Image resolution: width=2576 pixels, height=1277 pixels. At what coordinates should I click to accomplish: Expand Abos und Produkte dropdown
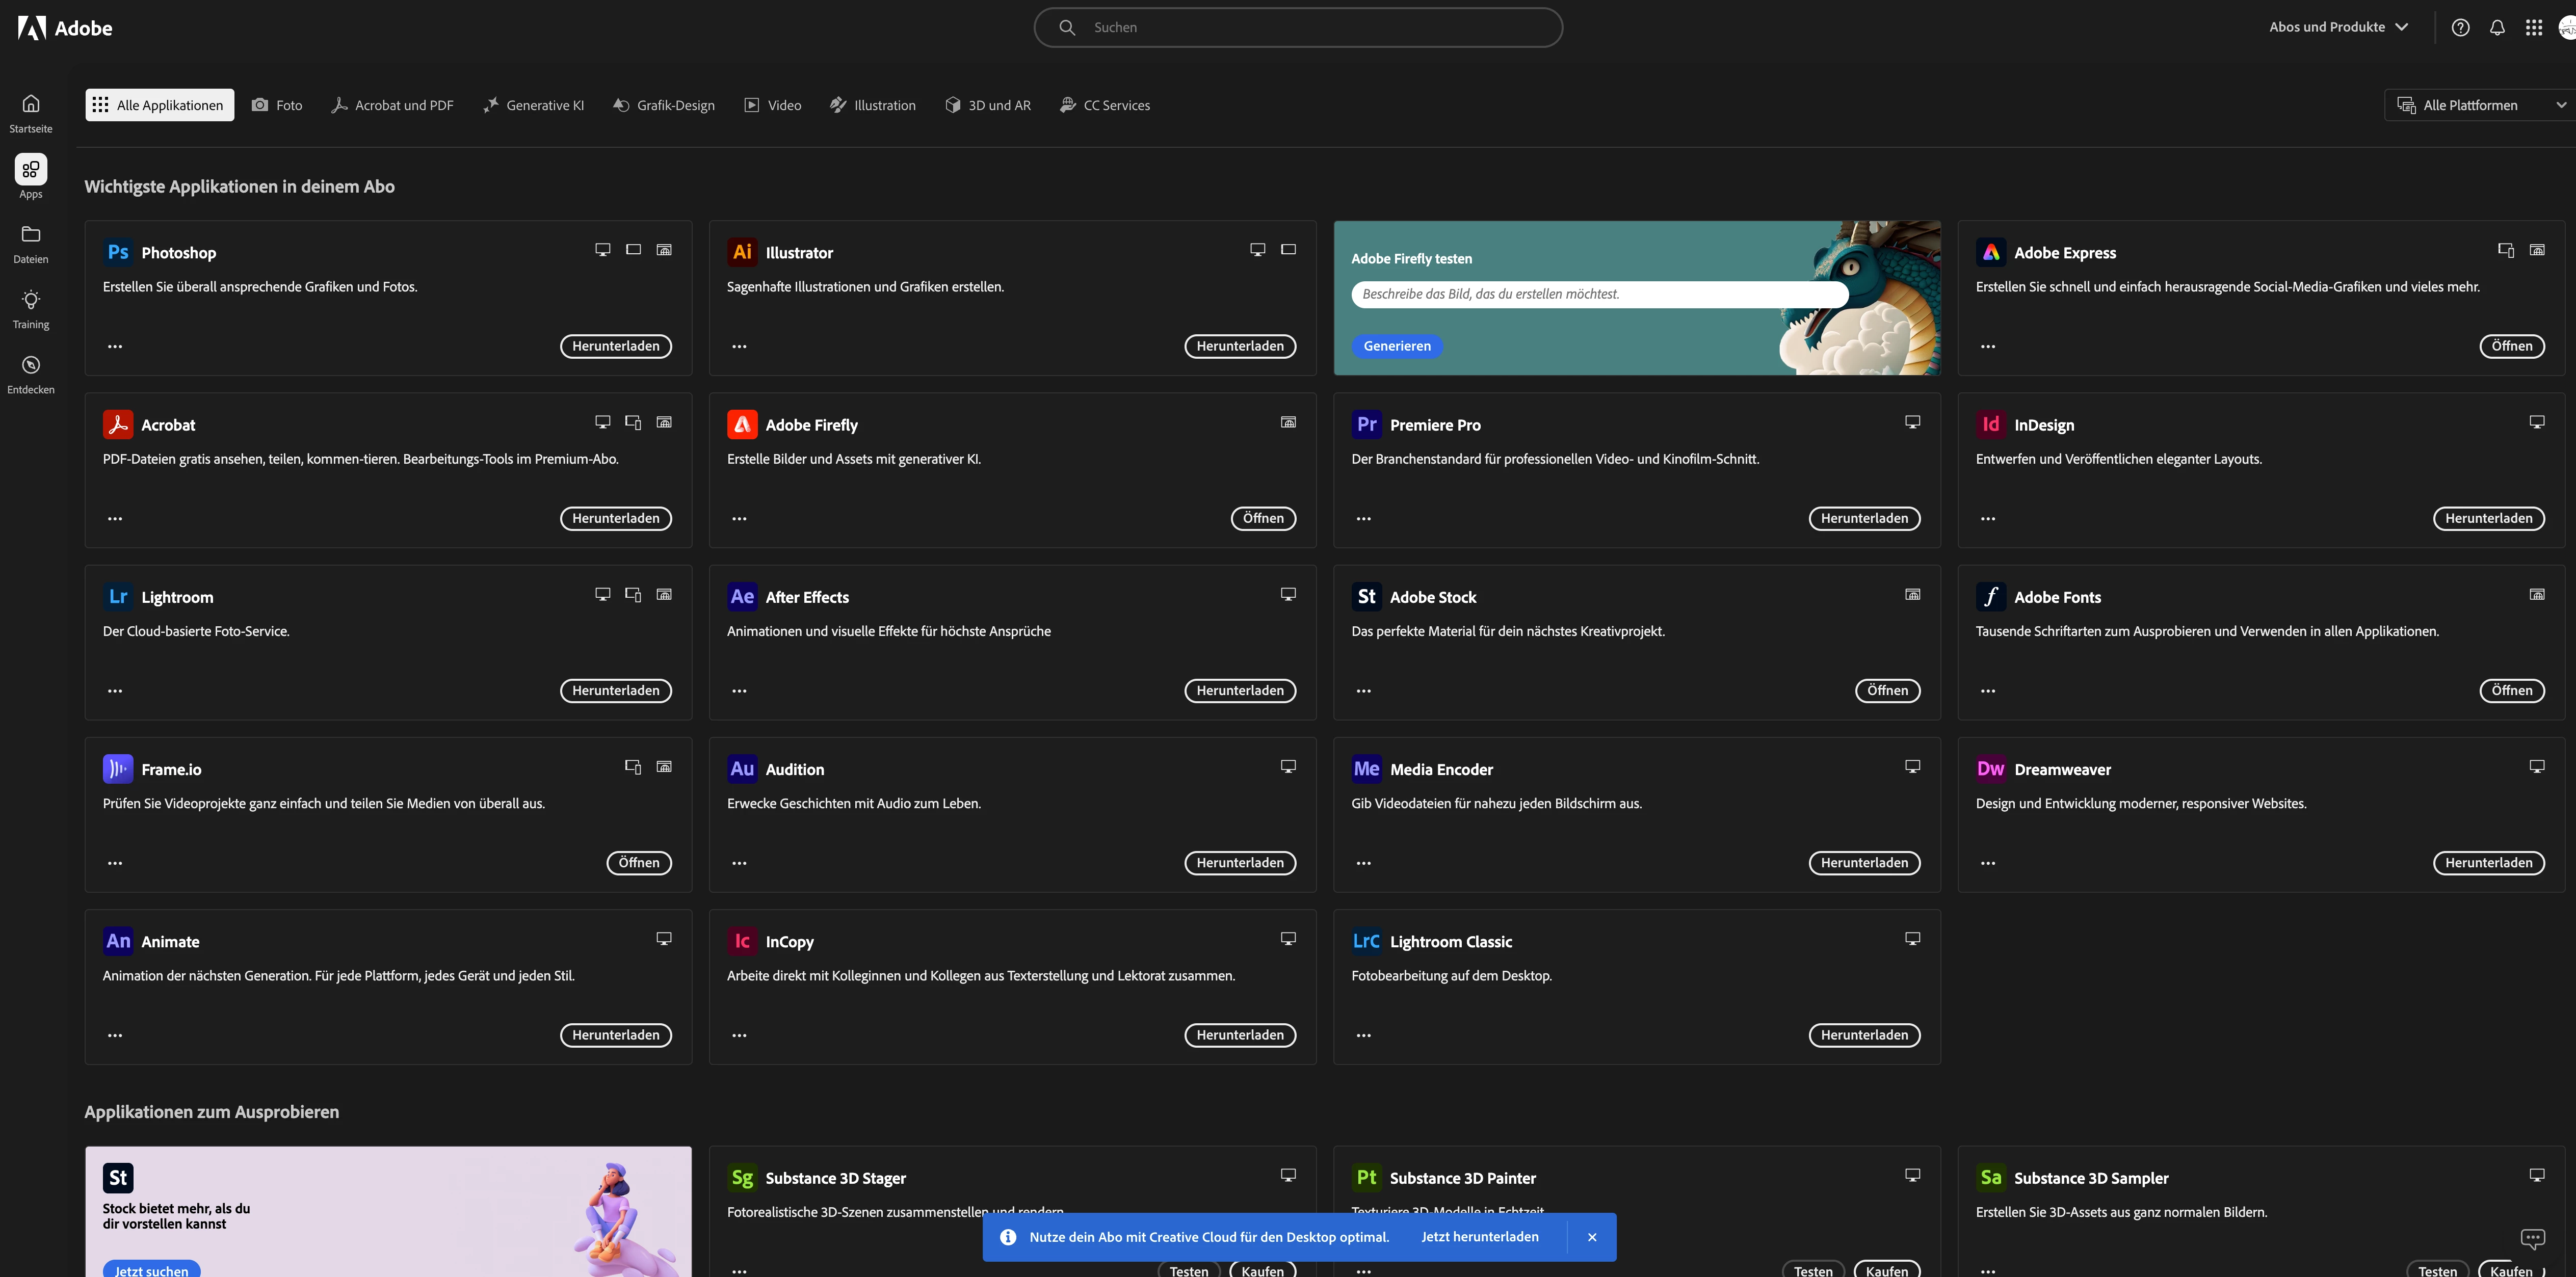(2338, 27)
